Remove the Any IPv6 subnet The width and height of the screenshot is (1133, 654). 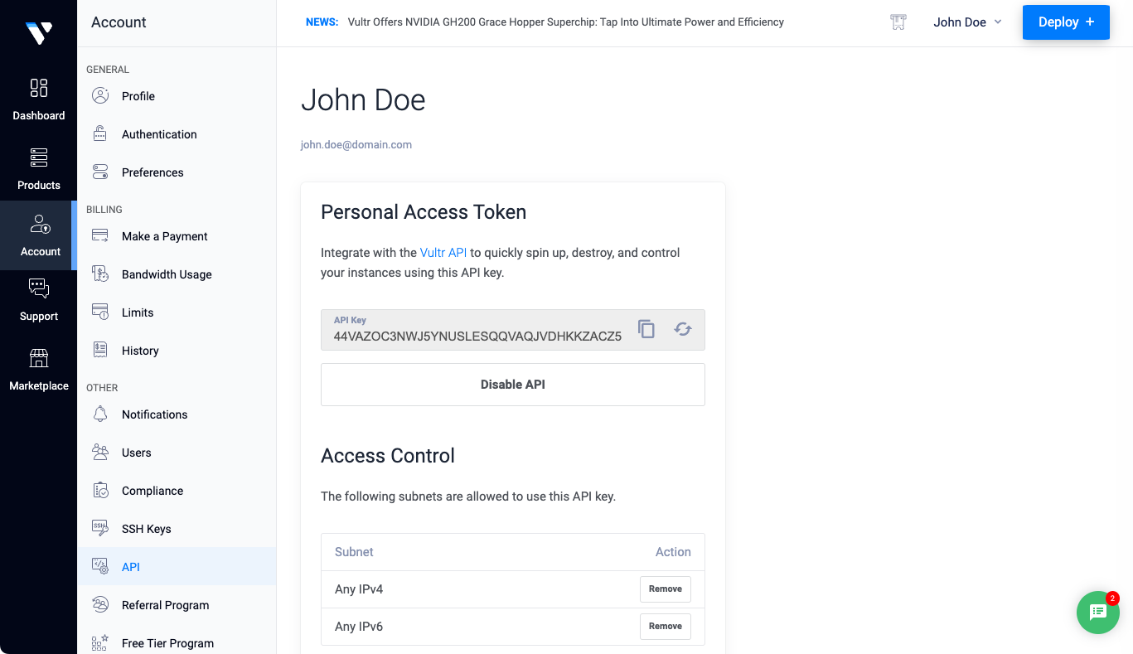click(665, 627)
